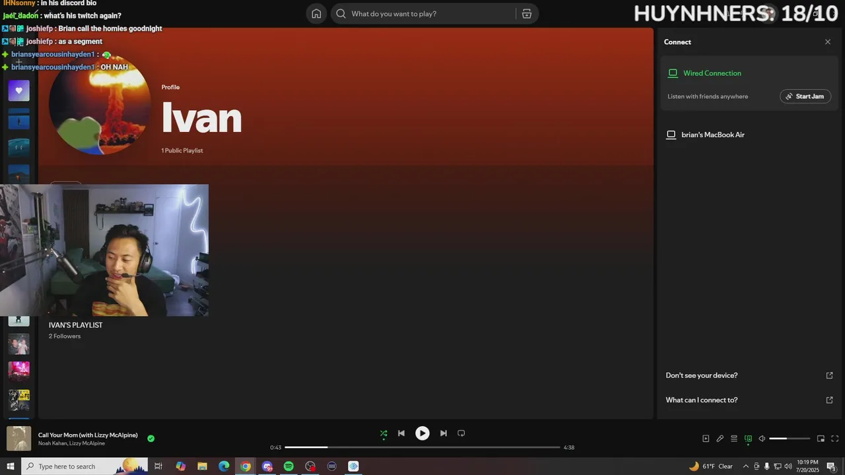Open the yellow collage playlist in sidebar
Image resolution: width=845 pixels, height=475 pixels.
(x=19, y=400)
